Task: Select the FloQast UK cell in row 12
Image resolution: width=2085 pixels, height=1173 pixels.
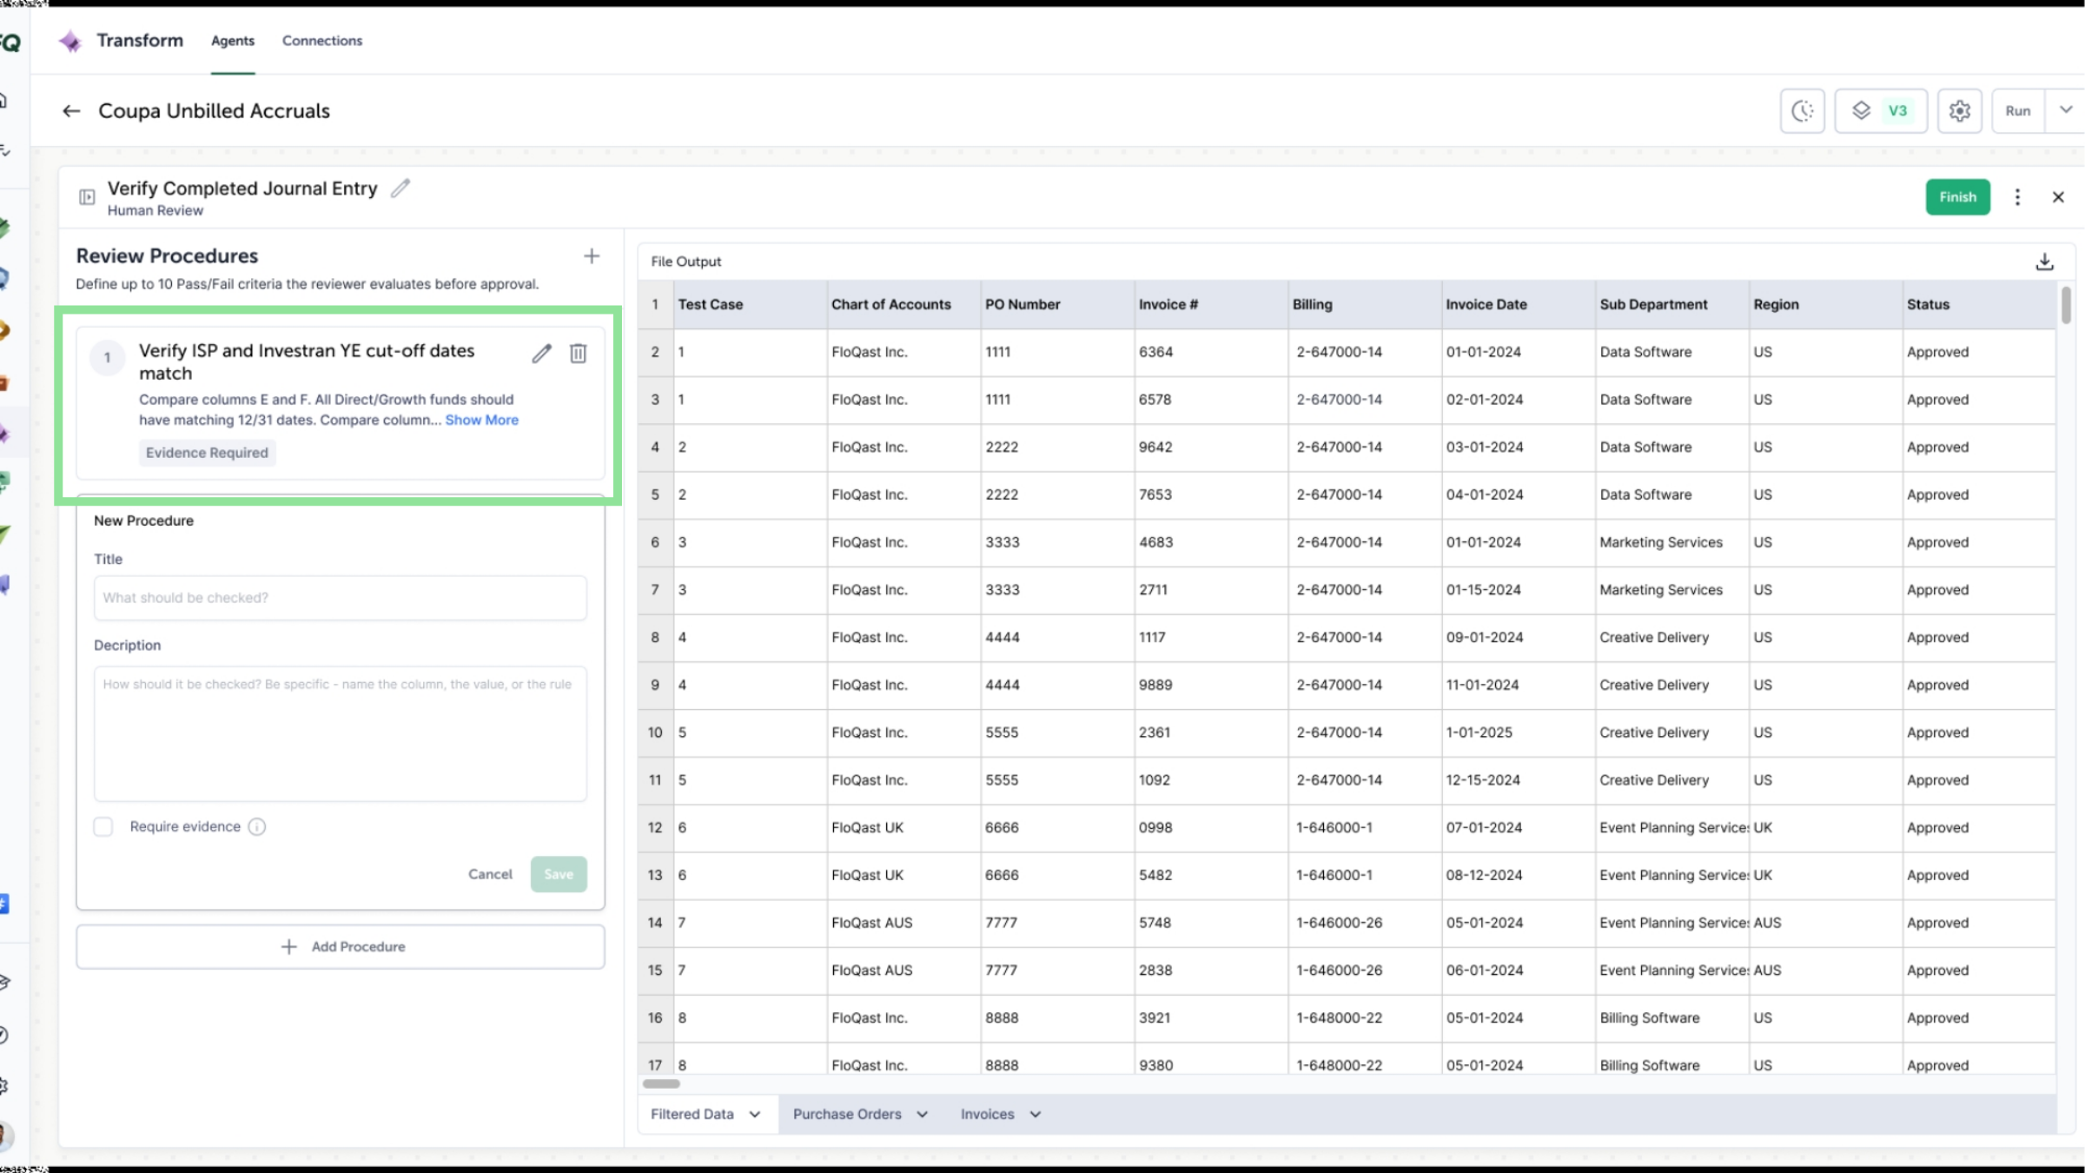Action: click(x=903, y=827)
